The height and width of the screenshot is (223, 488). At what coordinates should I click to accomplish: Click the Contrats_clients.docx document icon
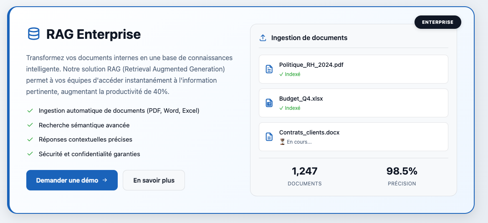click(269, 137)
